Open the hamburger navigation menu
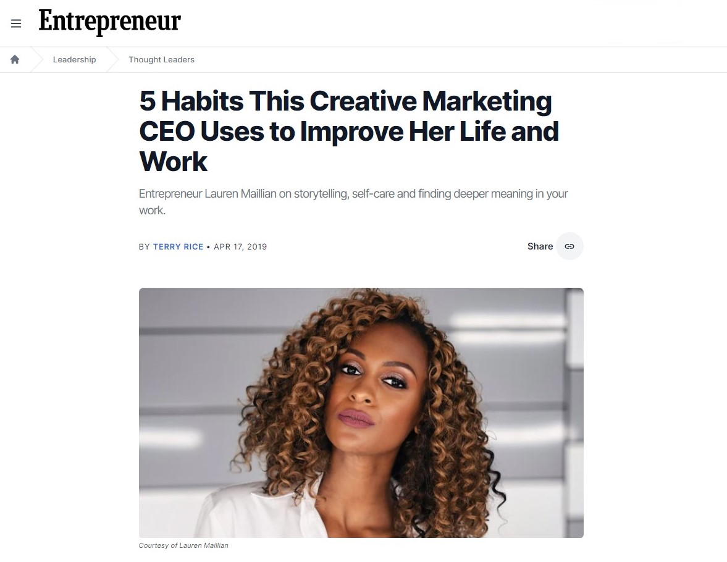Viewport: 727px width, 562px height. pos(16,23)
